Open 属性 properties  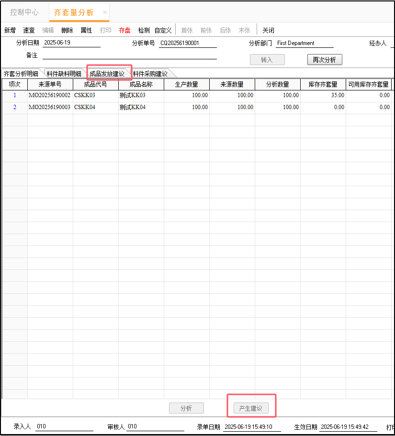[86, 30]
